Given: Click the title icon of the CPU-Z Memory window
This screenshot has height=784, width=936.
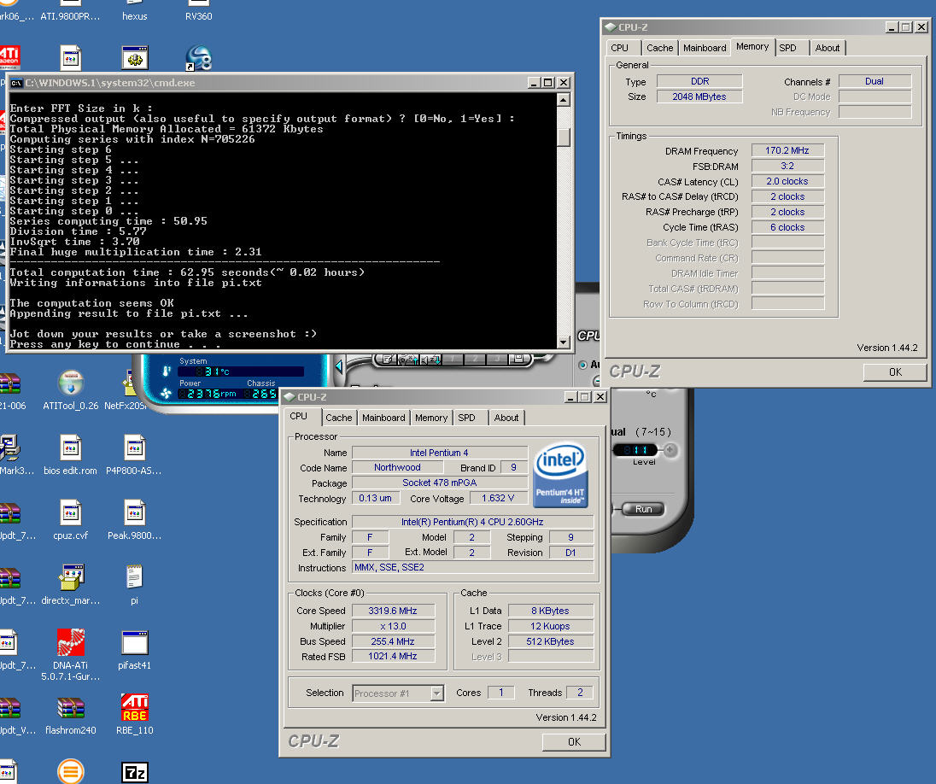Looking at the screenshot, I should click(x=610, y=26).
